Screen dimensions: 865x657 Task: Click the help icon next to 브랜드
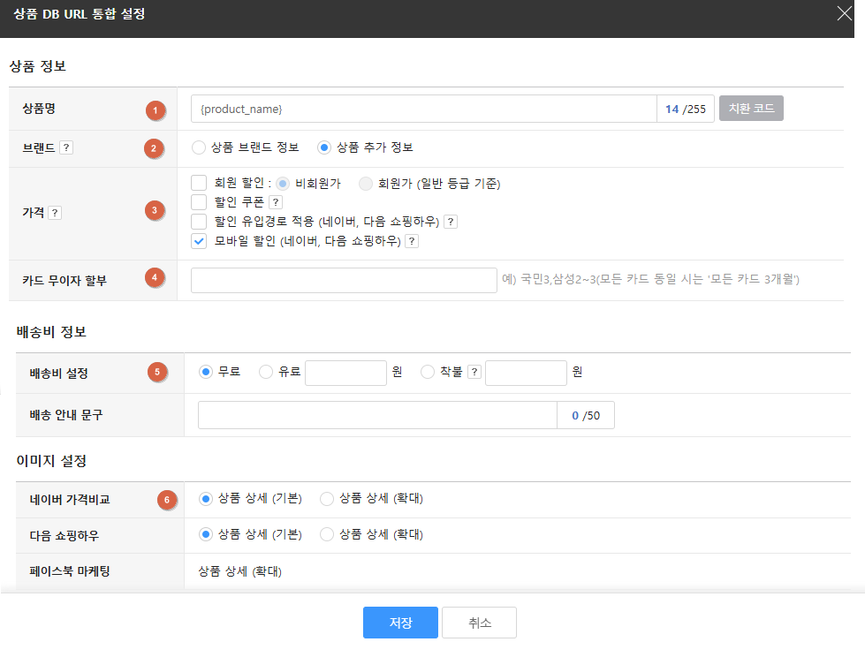click(67, 147)
